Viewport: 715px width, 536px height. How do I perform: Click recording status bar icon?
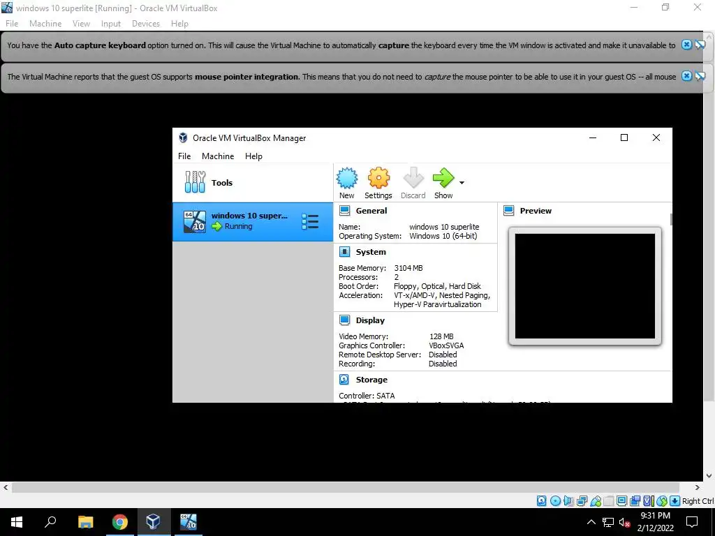pos(635,501)
